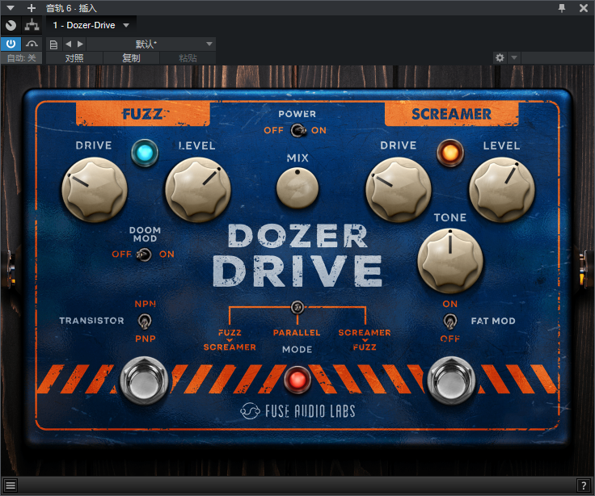Viewport: 595px width, 496px height.
Task: Click the 粘贴 paste button
Action: point(188,58)
